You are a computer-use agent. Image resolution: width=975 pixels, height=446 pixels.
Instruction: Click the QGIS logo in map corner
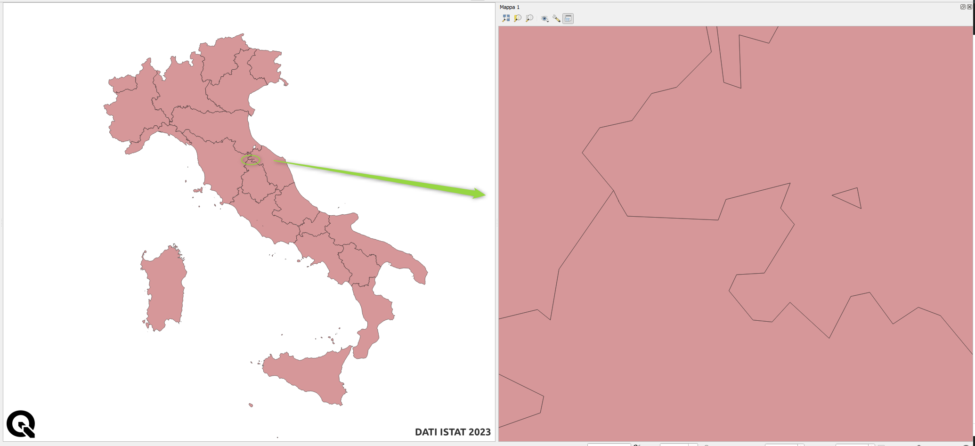click(x=21, y=424)
